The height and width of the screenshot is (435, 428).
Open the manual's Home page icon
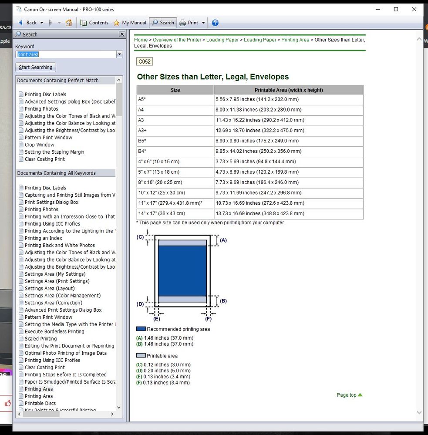pos(69,23)
